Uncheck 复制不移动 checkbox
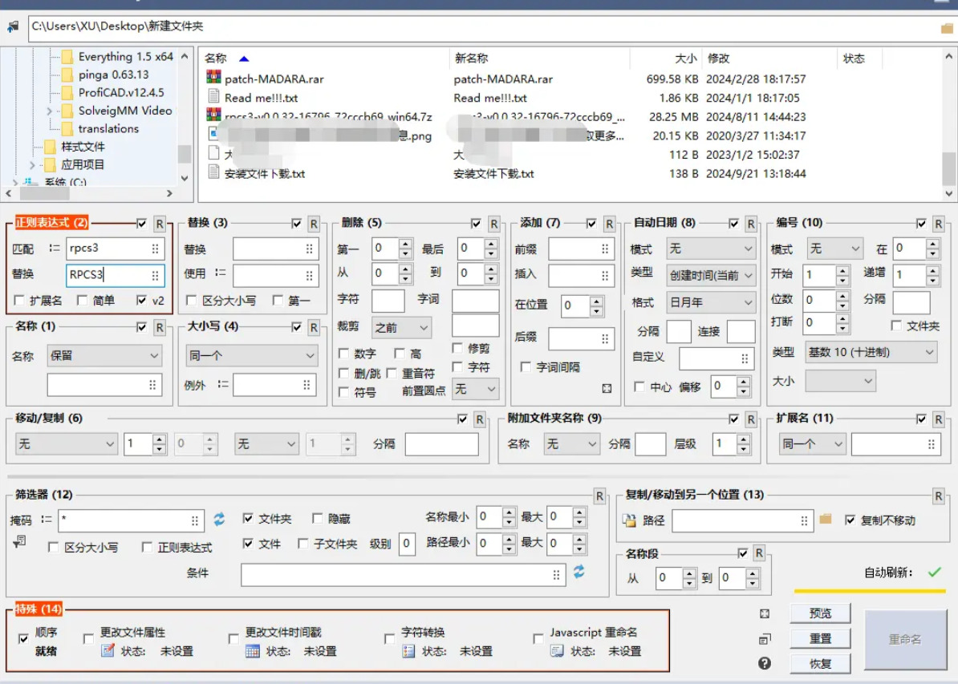The width and height of the screenshot is (958, 684). (850, 520)
